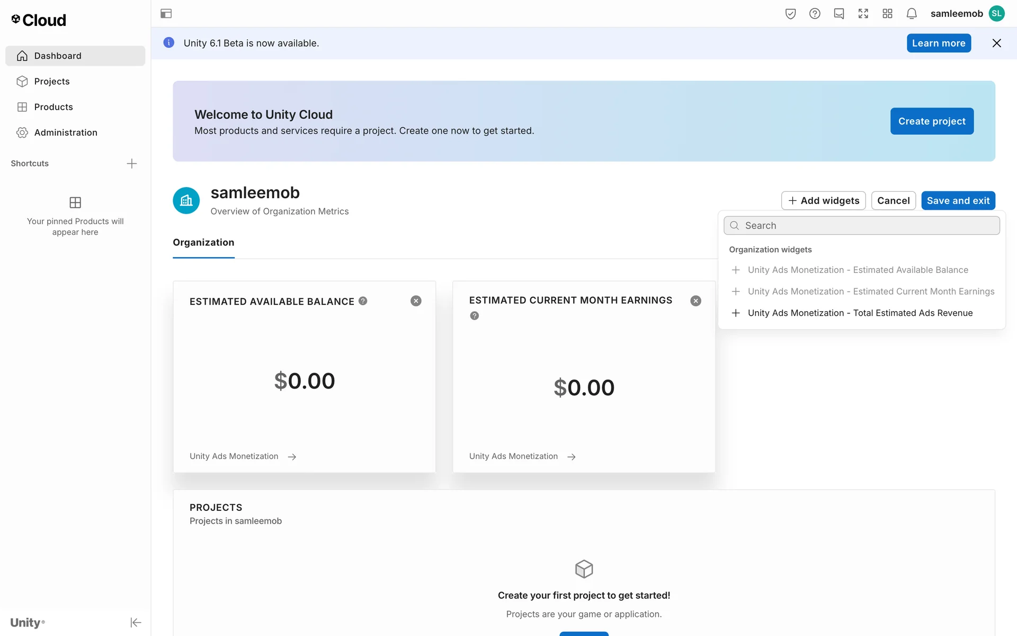The width and height of the screenshot is (1017, 636).
Task: Collapse the sidebar with the arrow icon
Action: tap(136, 622)
